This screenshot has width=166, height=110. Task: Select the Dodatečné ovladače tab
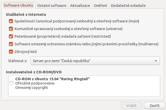click(x=128, y=5)
